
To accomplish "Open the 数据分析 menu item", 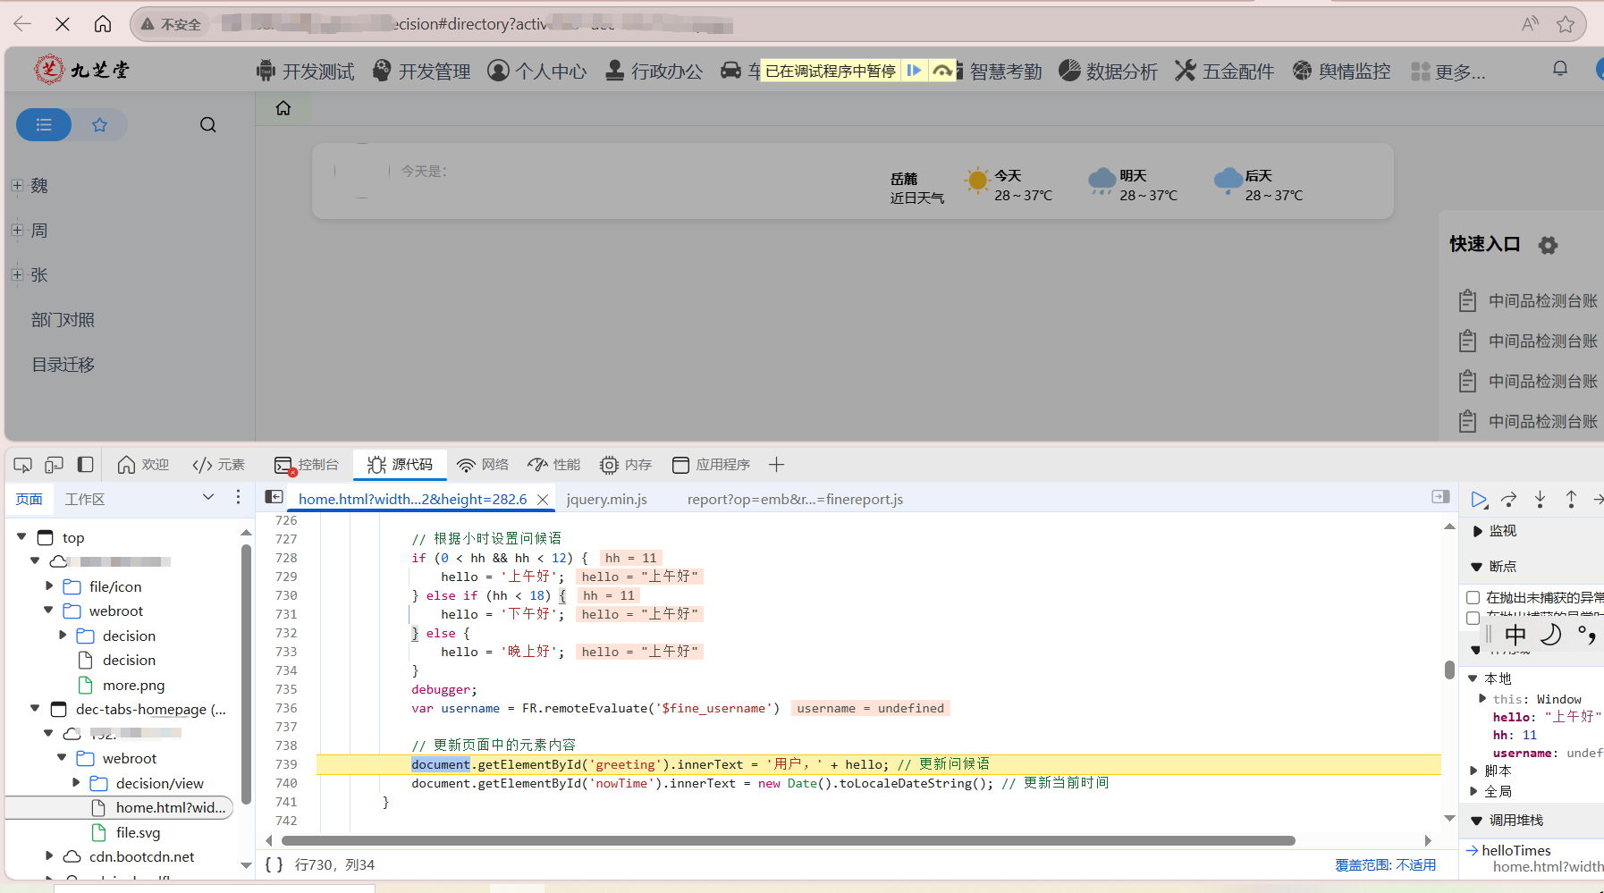I will coord(1108,71).
